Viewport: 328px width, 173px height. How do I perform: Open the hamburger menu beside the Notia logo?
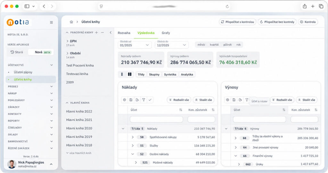coord(51,22)
